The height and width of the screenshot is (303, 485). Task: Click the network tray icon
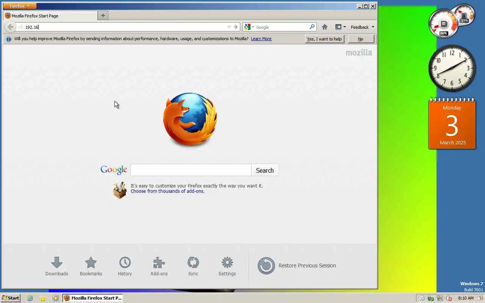pyautogui.click(x=440, y=298)
